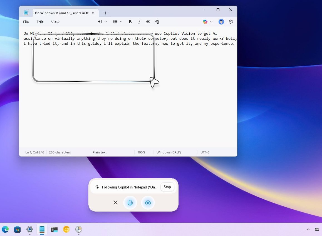This screenshot has height=236, width=322.
Task: Clear text formatting
Action: point(157,22)
